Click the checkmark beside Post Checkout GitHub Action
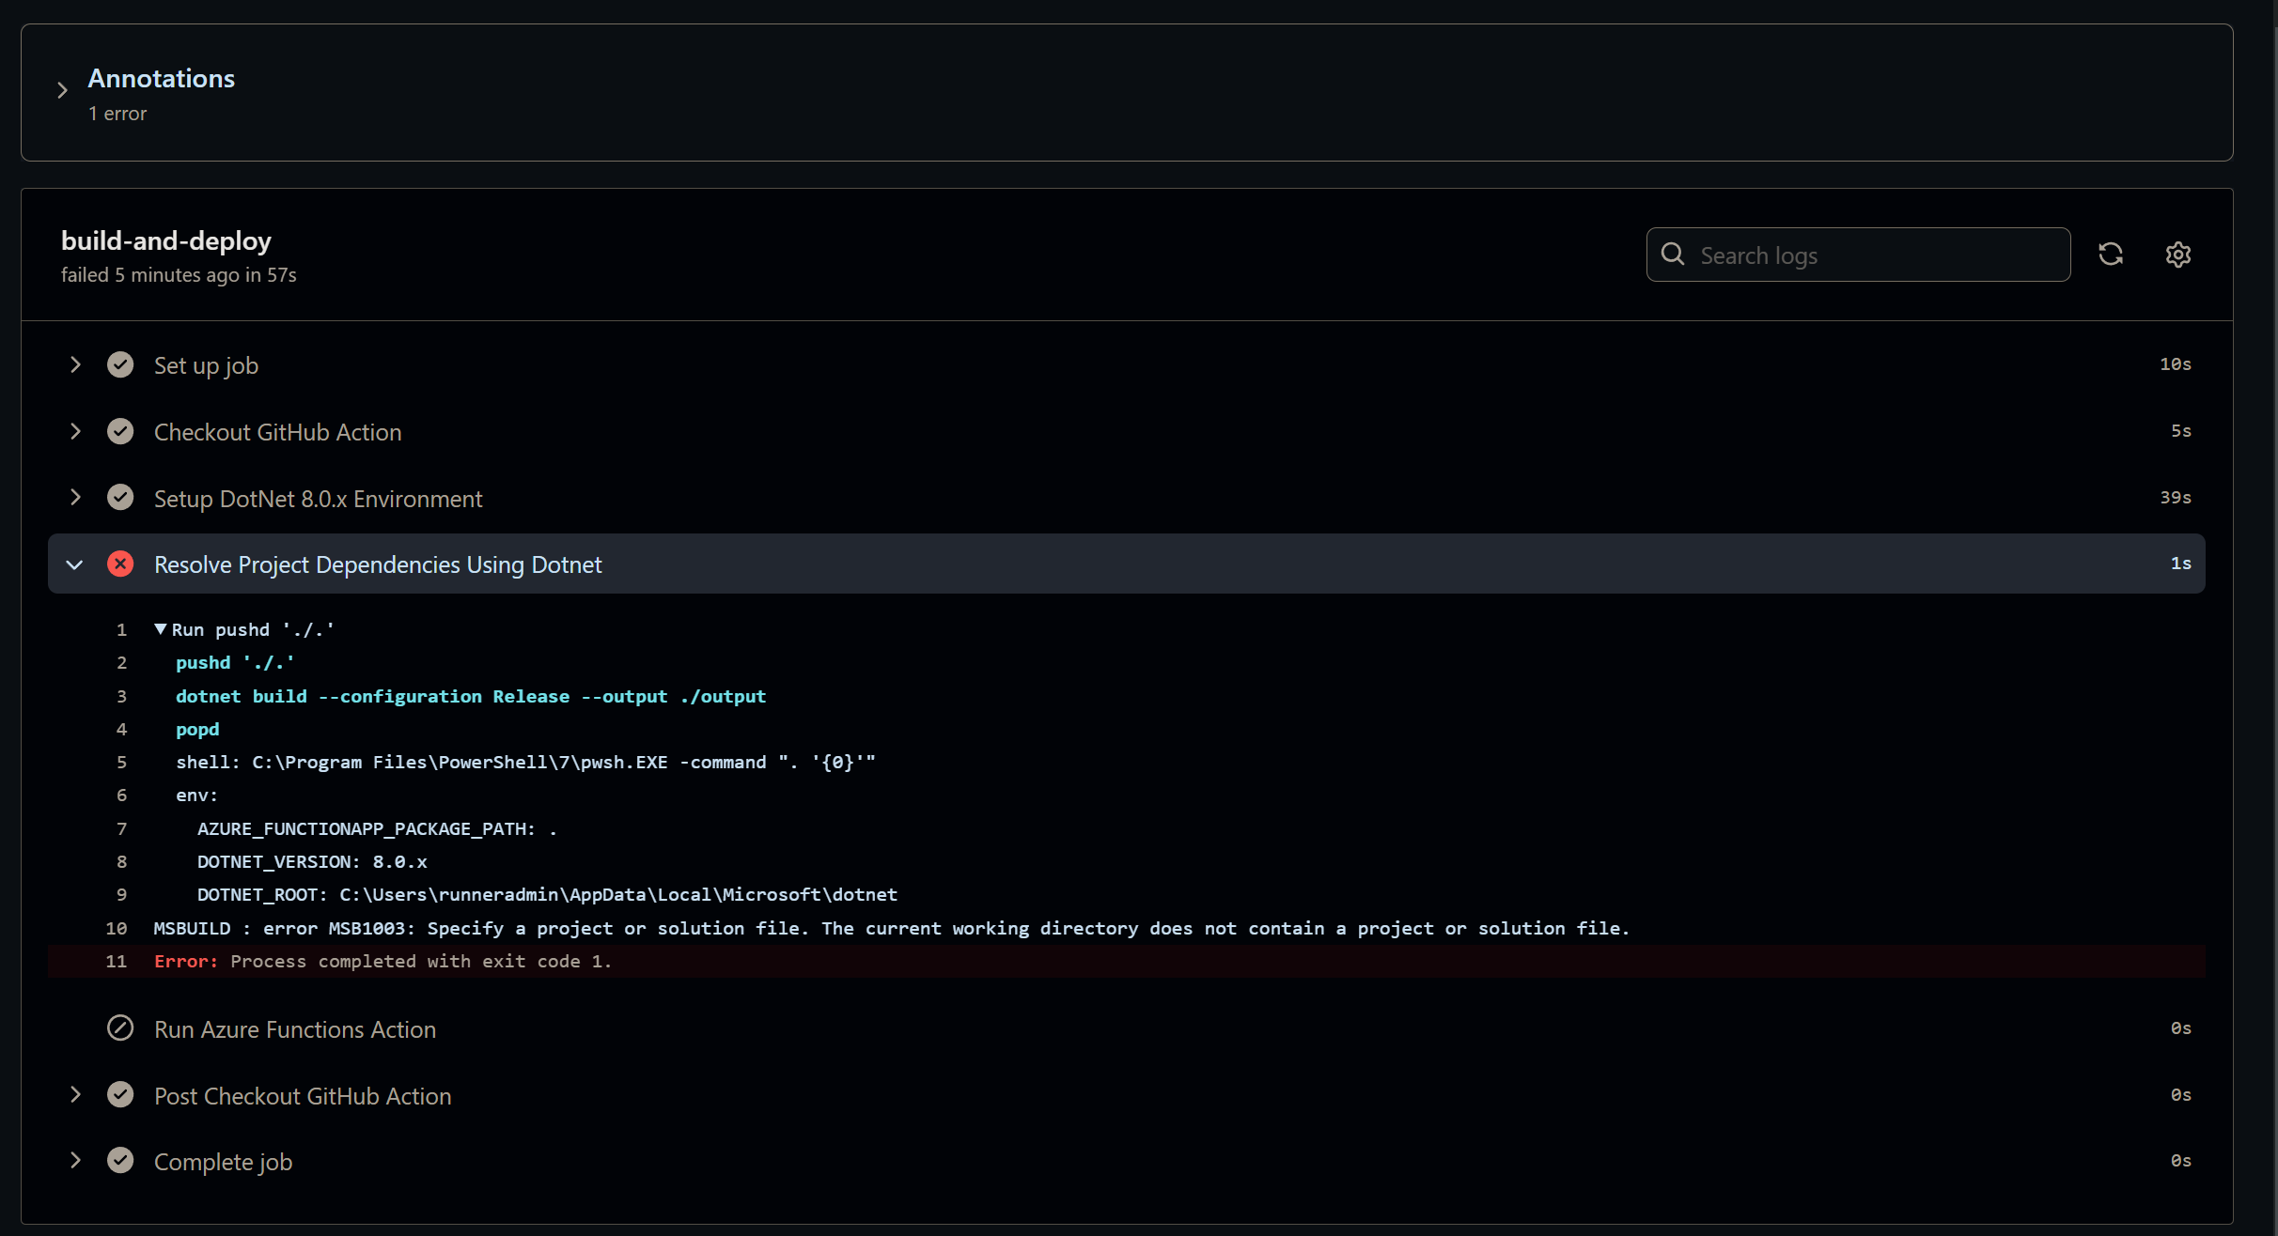This screenshot has width=2278, height=1236. tap(121, 1093)
